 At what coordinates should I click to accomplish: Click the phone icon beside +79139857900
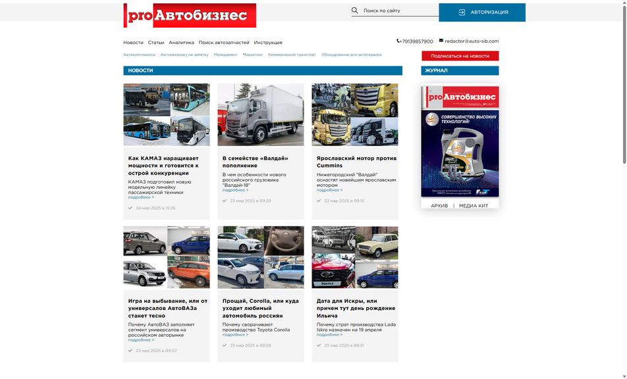[398, 41]
